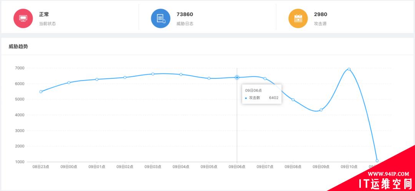Click the 攻击源 label

point(320,23)
